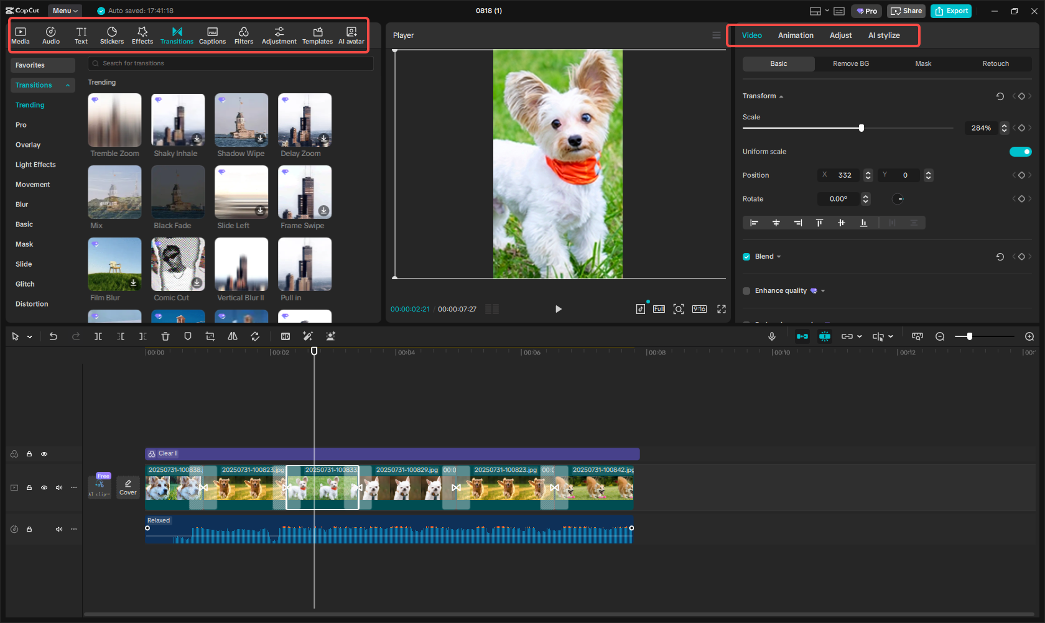Click the rotate icon in timeline toolbar
Screen dimensions: 1045x623
pos(255,336)
